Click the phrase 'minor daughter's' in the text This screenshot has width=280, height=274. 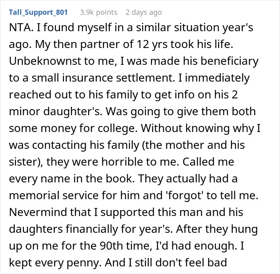56,112
